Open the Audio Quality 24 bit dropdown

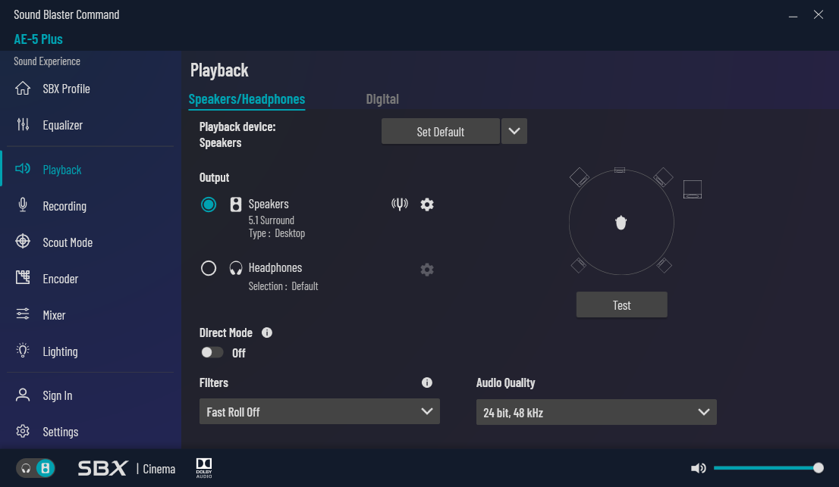tap(596, 413)
